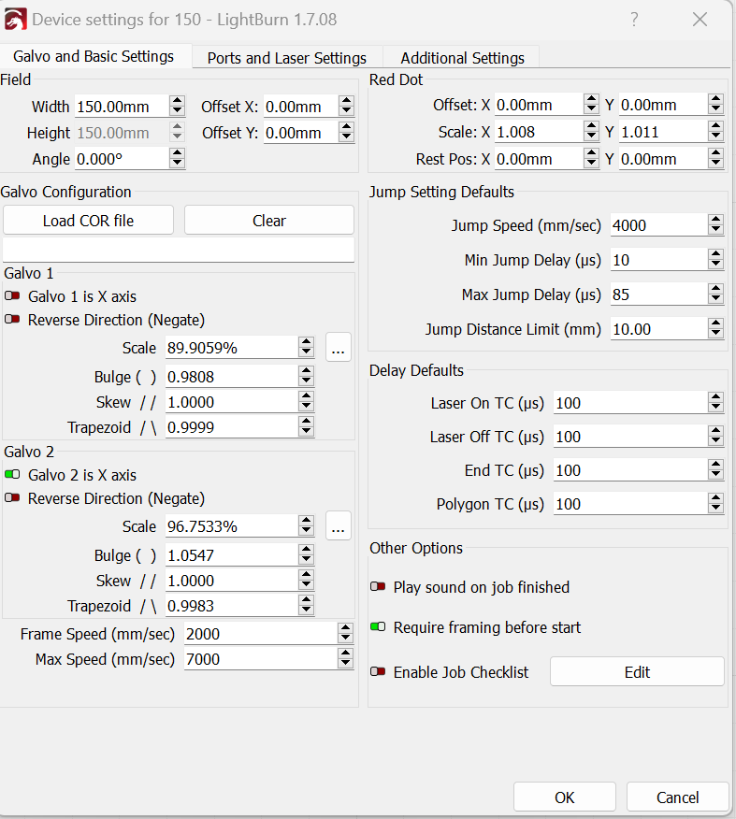The width and height of the screenshot is (736, 819).
Task: Adjust Field Width spinner arrows
Action: tap(178, 107)
